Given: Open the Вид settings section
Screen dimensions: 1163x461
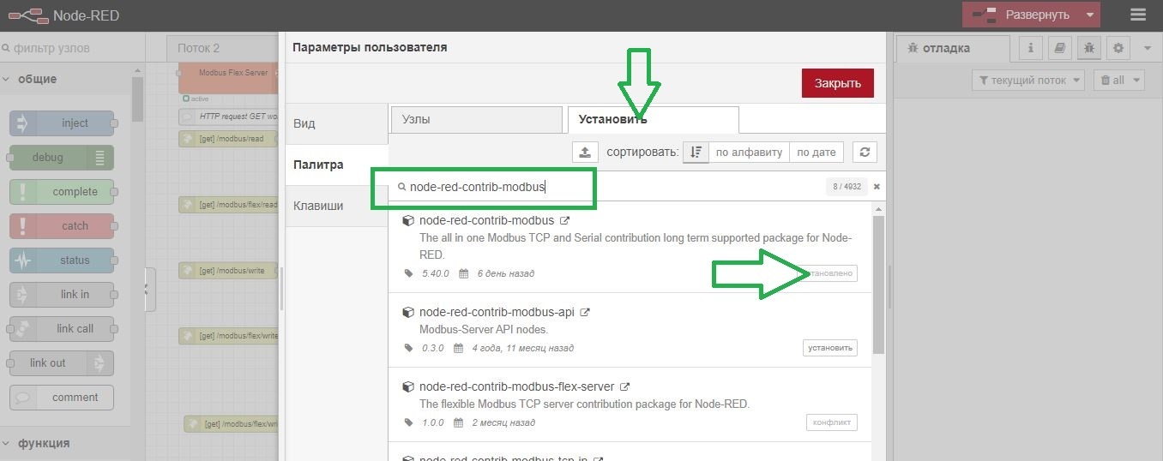Looking at the screenshot, I should coord(337,123).
